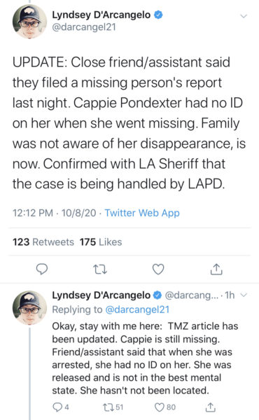
Task: Share the main tweet via share icon
Action: [x=216, y=269]
